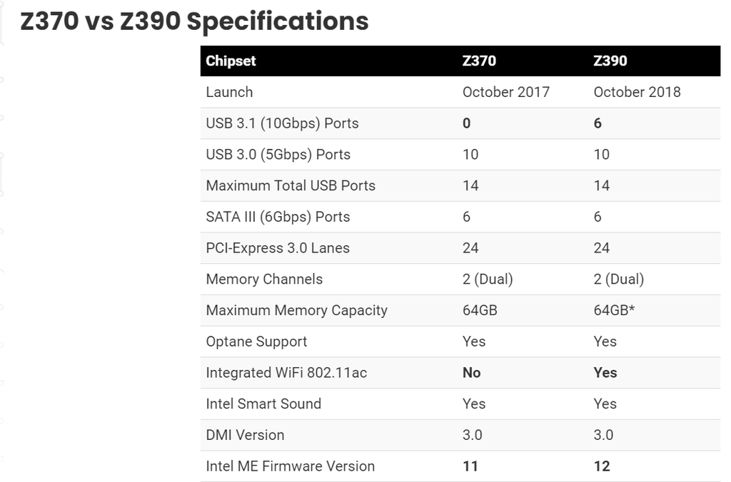Click the bold No under Z370
The height and width of the screenshot is (482, 731).
click(x=471, y=373)
